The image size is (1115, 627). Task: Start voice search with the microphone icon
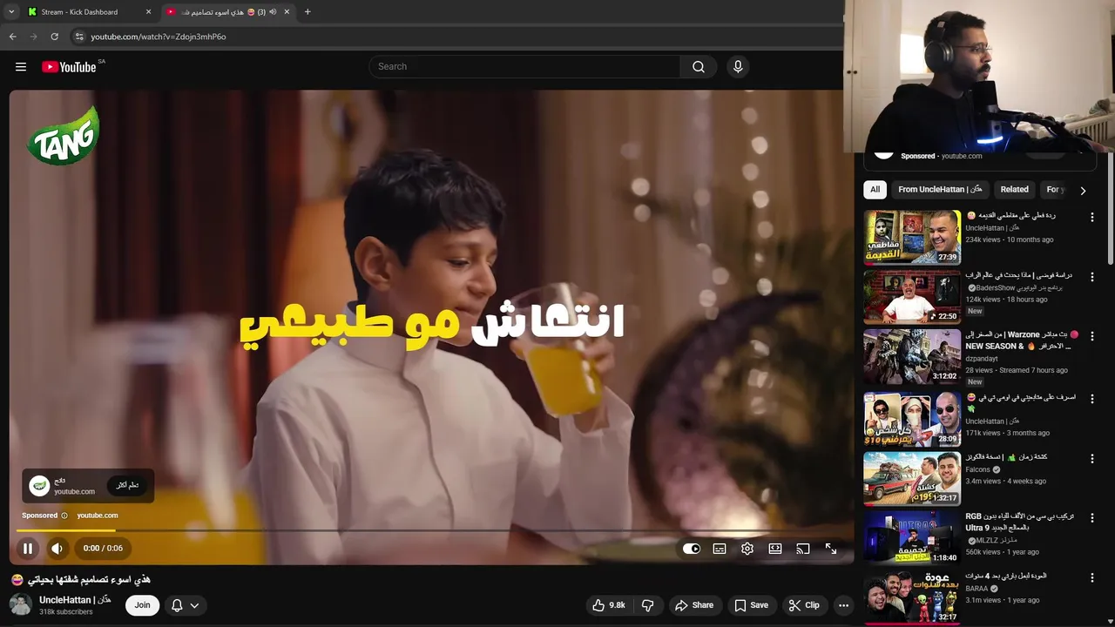tap(738, 67)
